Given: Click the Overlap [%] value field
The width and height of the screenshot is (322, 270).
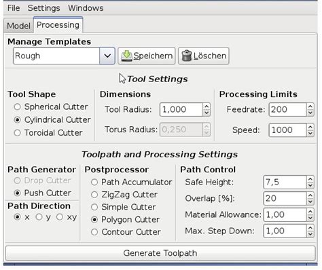Looking at the screenshot, I should coord(285,199).
